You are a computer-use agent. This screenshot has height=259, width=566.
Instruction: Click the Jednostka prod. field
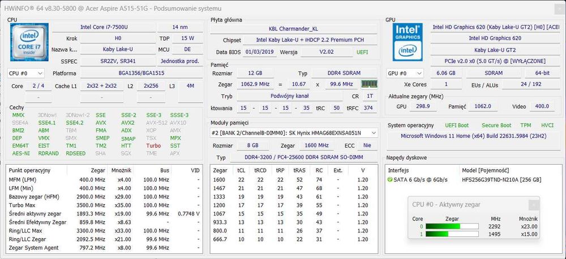(180, 61)
